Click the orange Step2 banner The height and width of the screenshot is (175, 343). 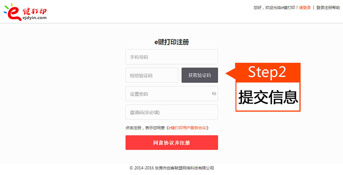(268, 73)
